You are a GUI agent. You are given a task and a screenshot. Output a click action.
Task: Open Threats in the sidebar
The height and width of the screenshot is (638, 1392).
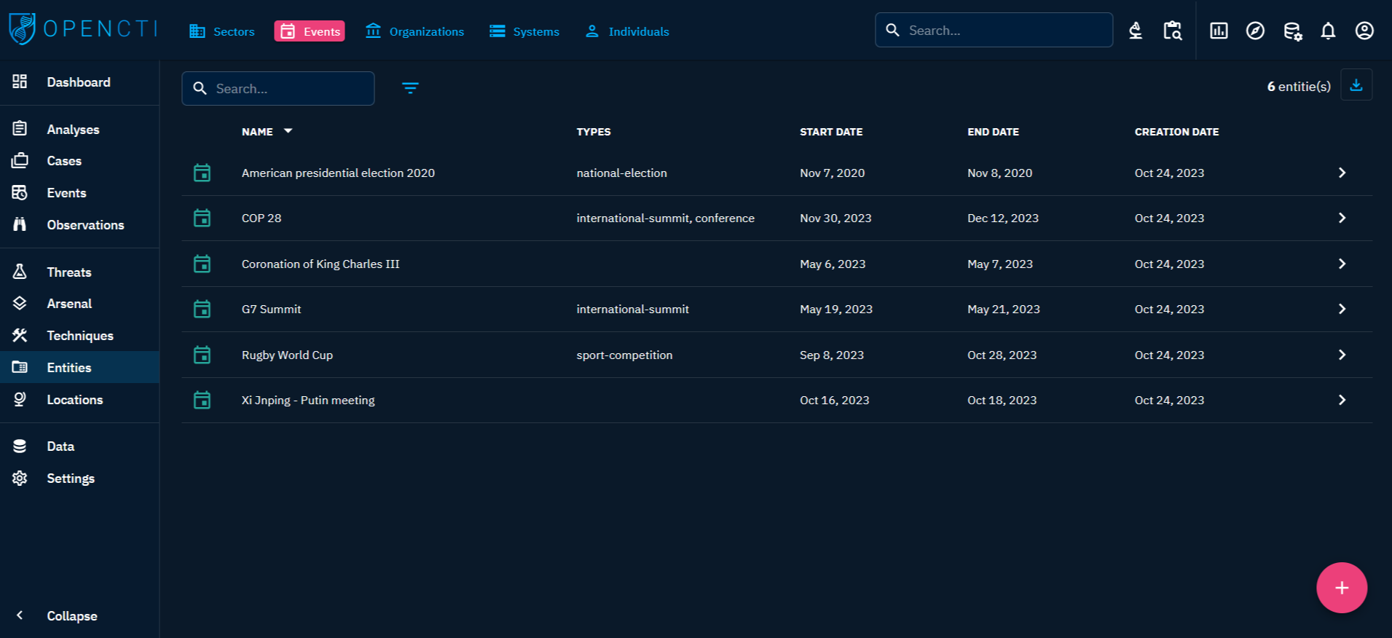(69, 272)
